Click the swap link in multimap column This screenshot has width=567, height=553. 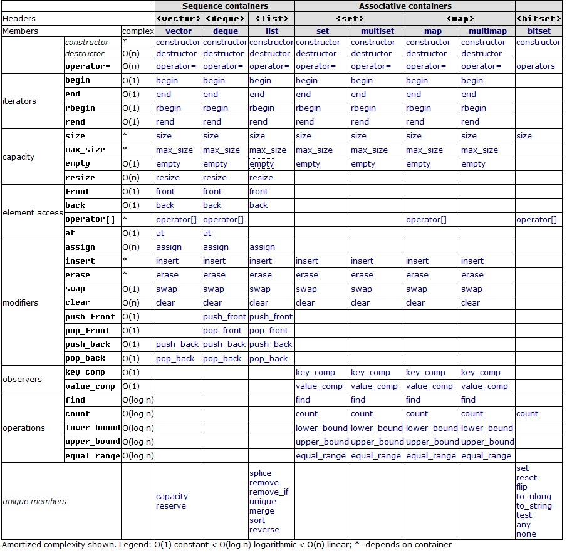click(472, 289)
